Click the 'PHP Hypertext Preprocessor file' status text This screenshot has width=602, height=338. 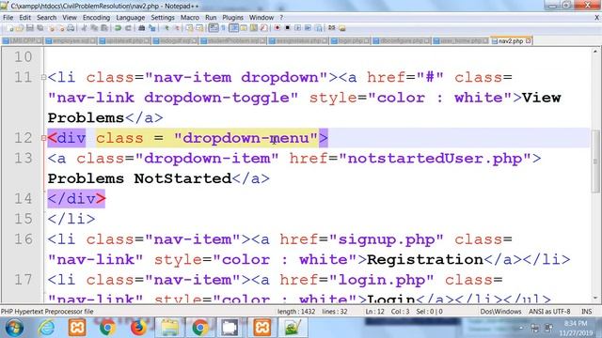click(x=47, y=312)
